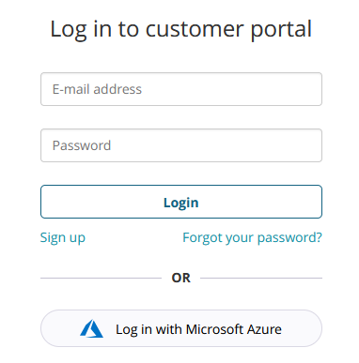Follow the Forgot your password? link
359x363 pixels.
[x=252, y=238]
